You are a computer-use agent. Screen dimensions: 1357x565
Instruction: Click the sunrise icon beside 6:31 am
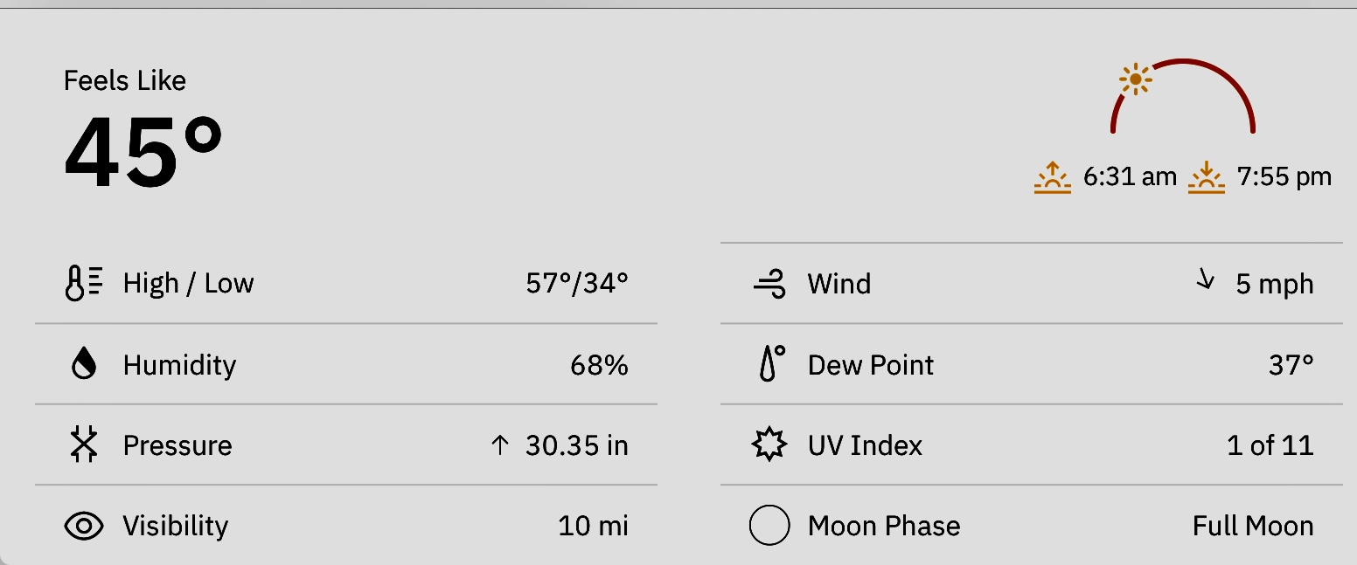[1052, 177]
